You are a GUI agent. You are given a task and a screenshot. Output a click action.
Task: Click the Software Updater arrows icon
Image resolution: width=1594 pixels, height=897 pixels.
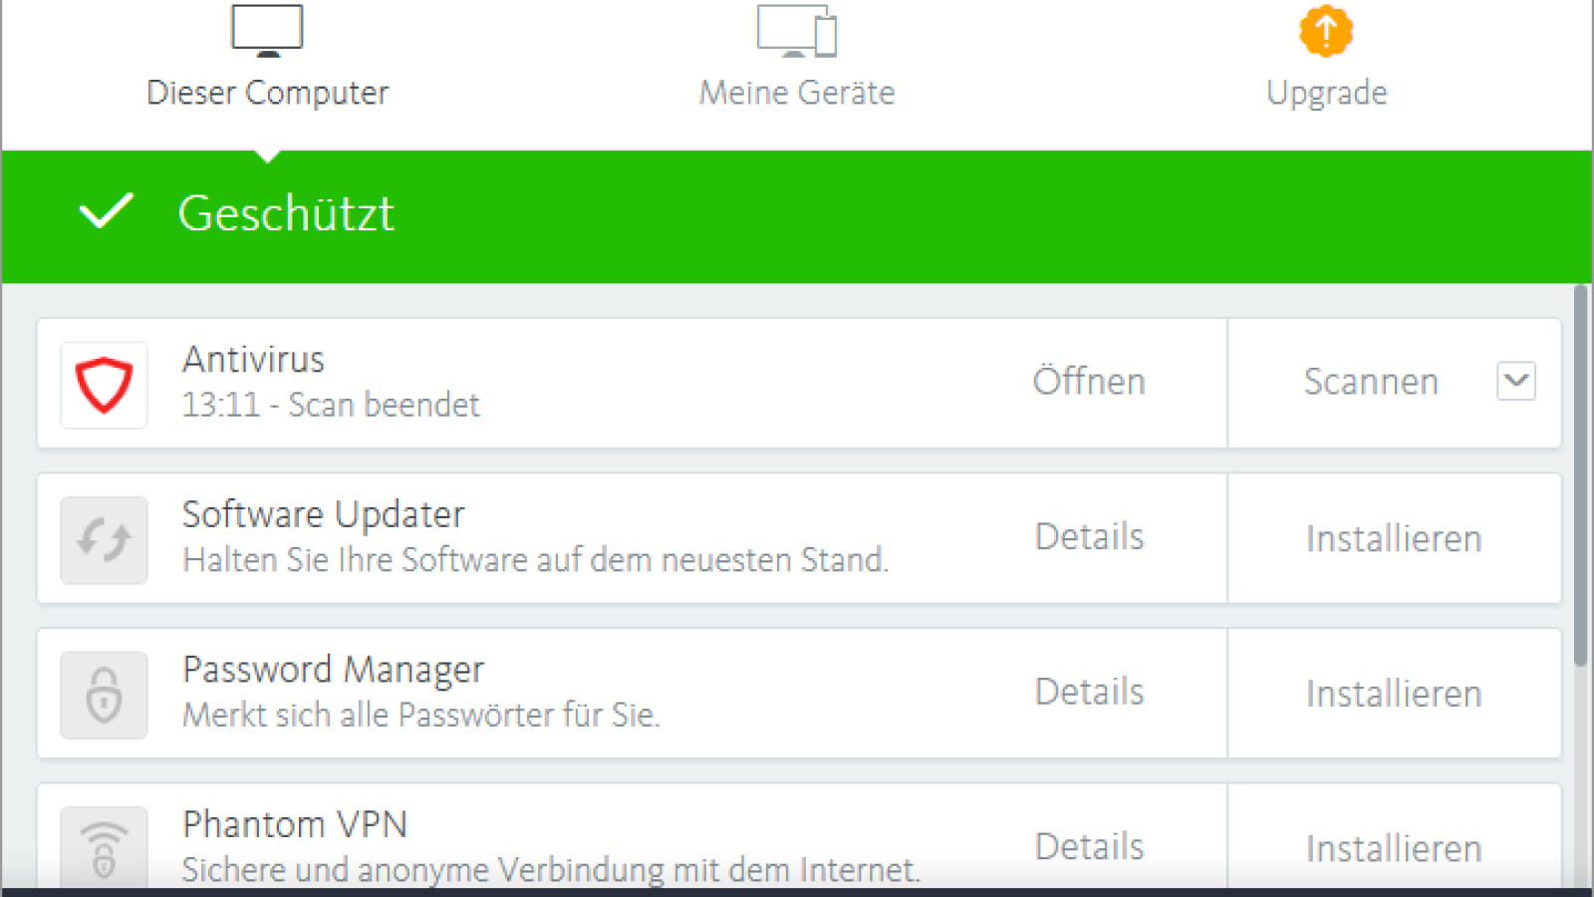105,540
